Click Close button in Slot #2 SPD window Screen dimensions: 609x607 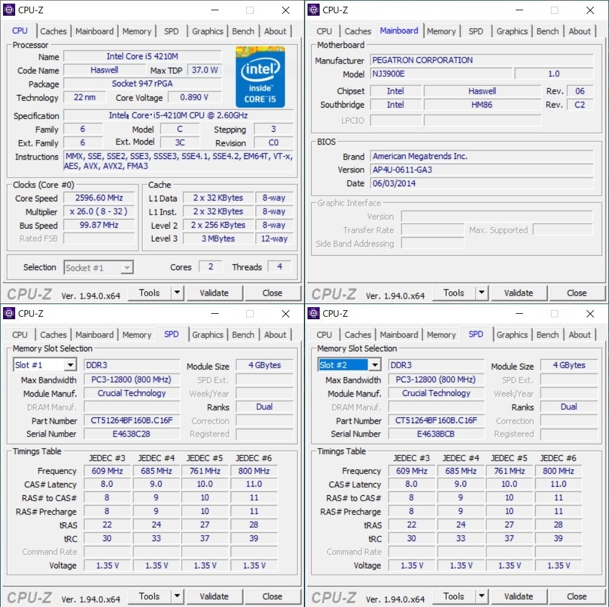[x=577, y=596]
